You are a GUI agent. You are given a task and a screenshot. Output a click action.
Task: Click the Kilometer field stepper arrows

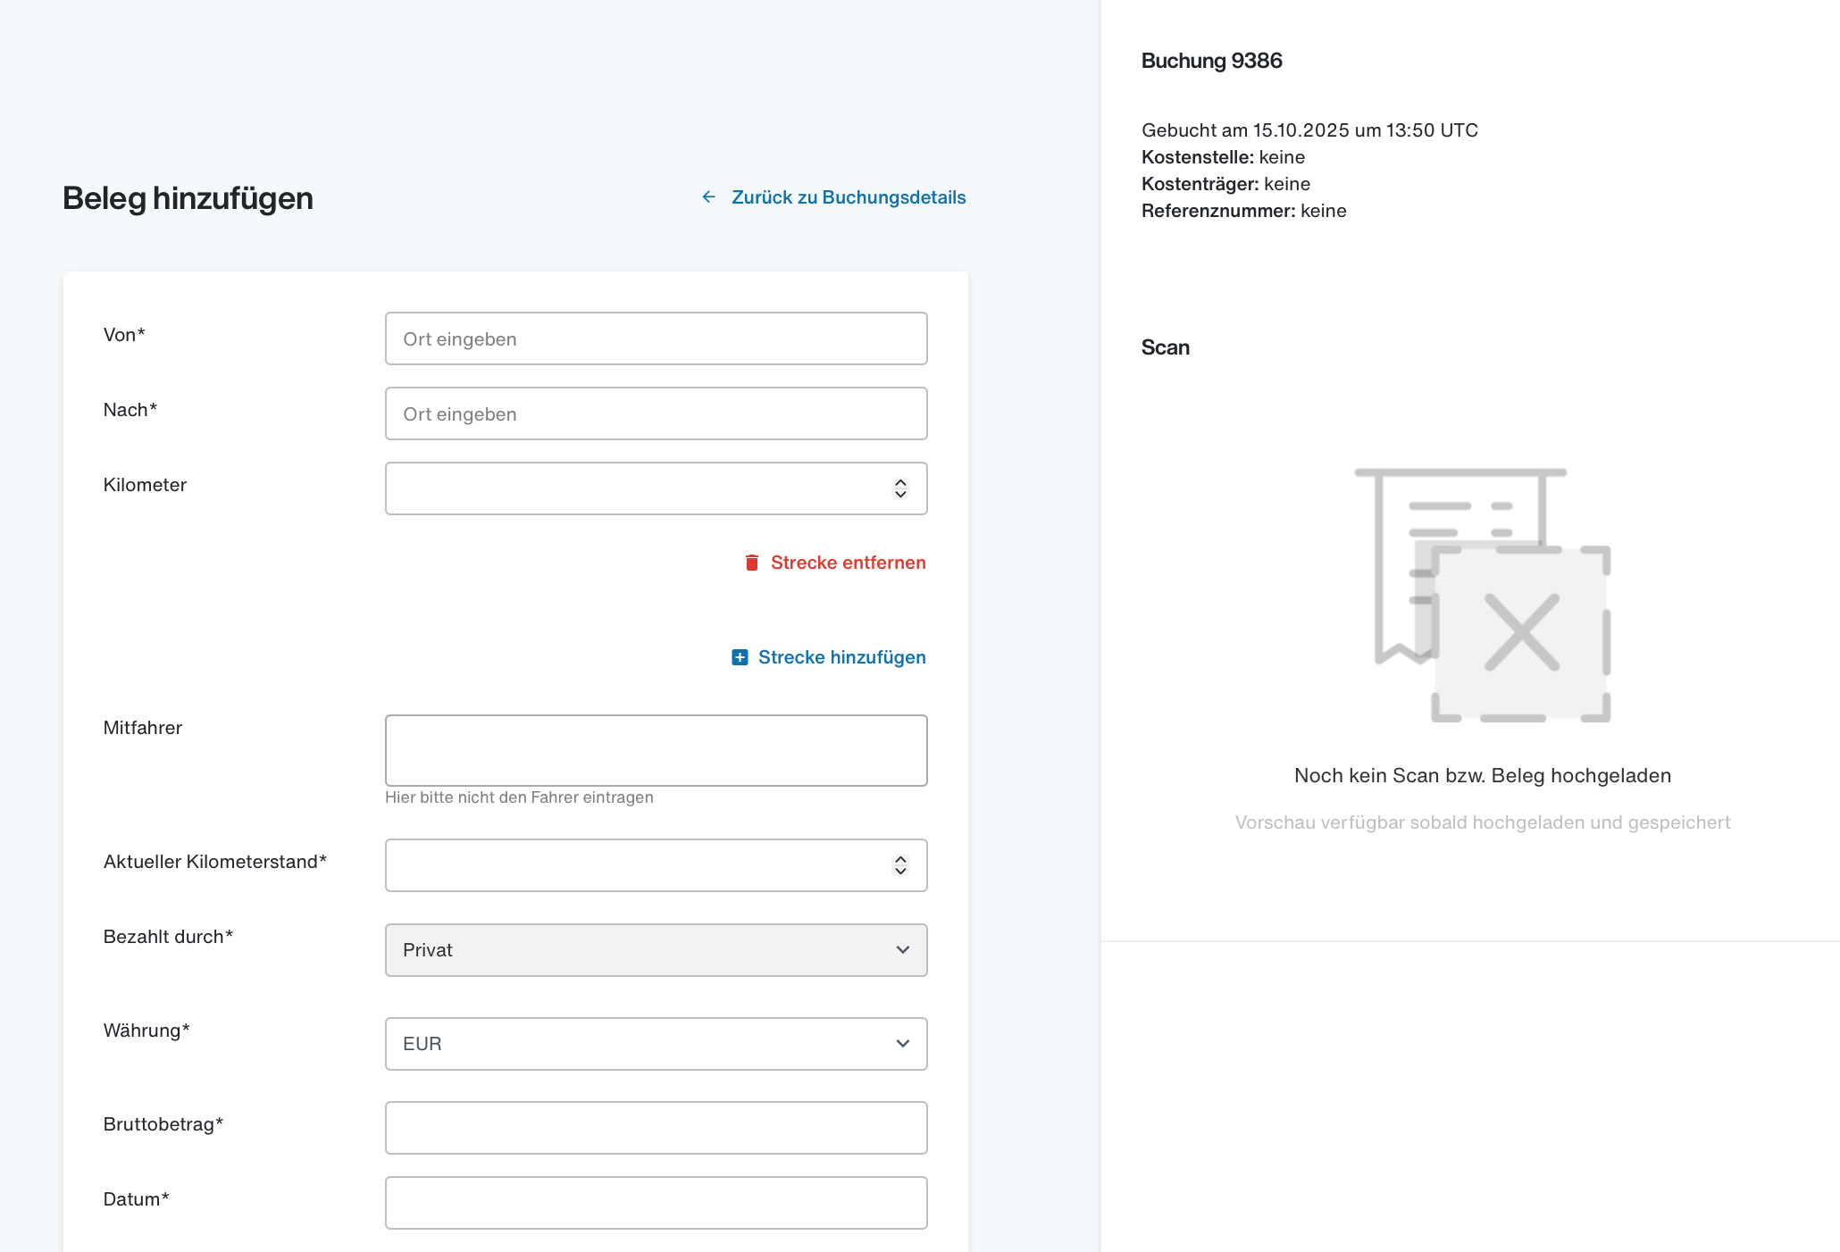900,488
